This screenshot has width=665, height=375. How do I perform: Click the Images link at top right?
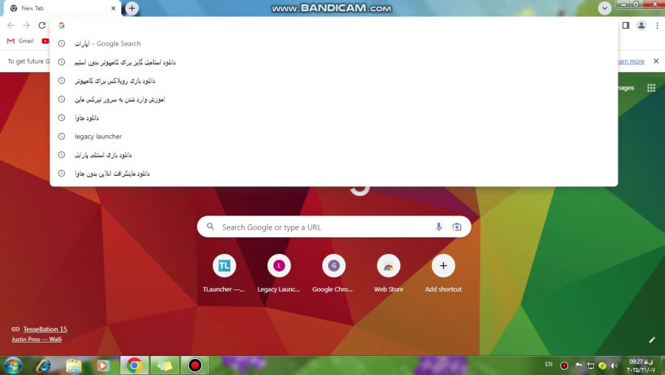point(626,88)
